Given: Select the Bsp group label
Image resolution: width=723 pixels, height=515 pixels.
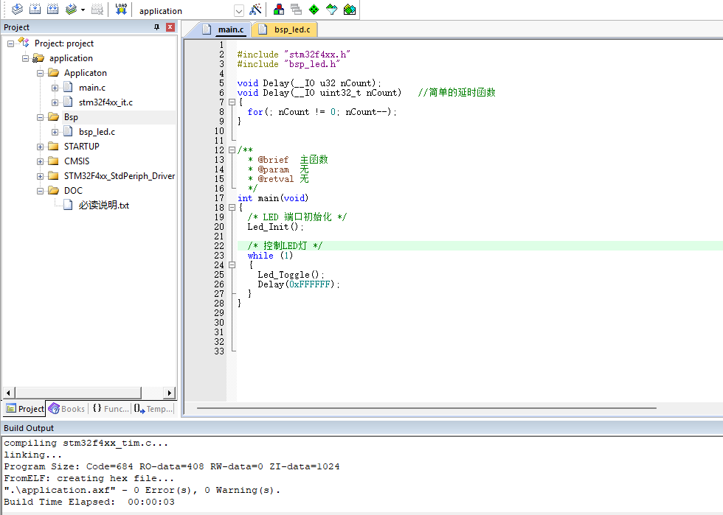Looking at the screenshot, I should pyautogui.click(x=71, y=117).
